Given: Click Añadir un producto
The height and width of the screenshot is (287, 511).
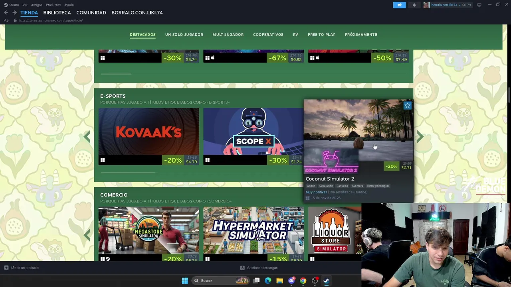Looking at the screenshot, I should [x=22, y=268].
